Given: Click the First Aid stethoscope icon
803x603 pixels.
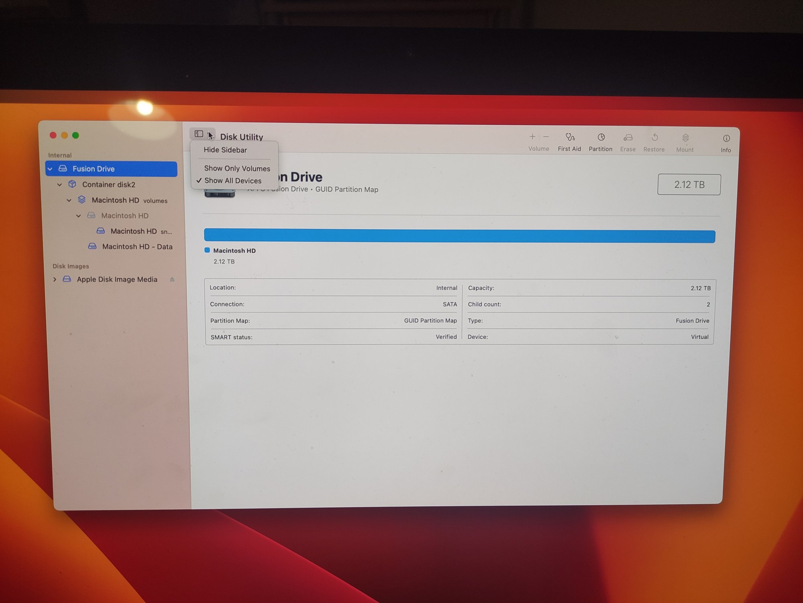Looking at the screenshot, I should pyautogui.click(x=570, y=138).
